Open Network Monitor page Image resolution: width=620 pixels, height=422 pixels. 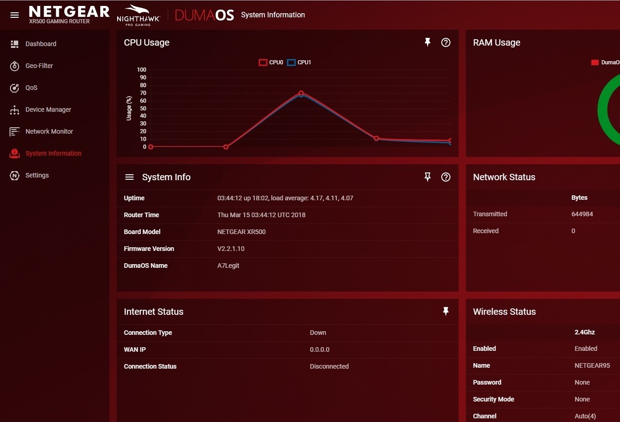pyautogui.click(x=49, y=131)
